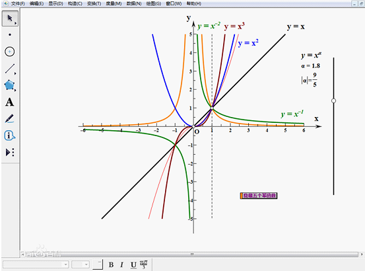
Task: Select the Point tool
Action: [x=10, y=35]
